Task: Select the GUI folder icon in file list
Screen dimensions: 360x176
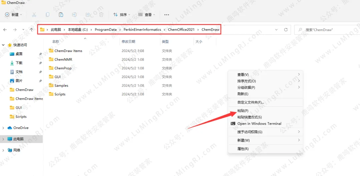Action: point(51,77)
